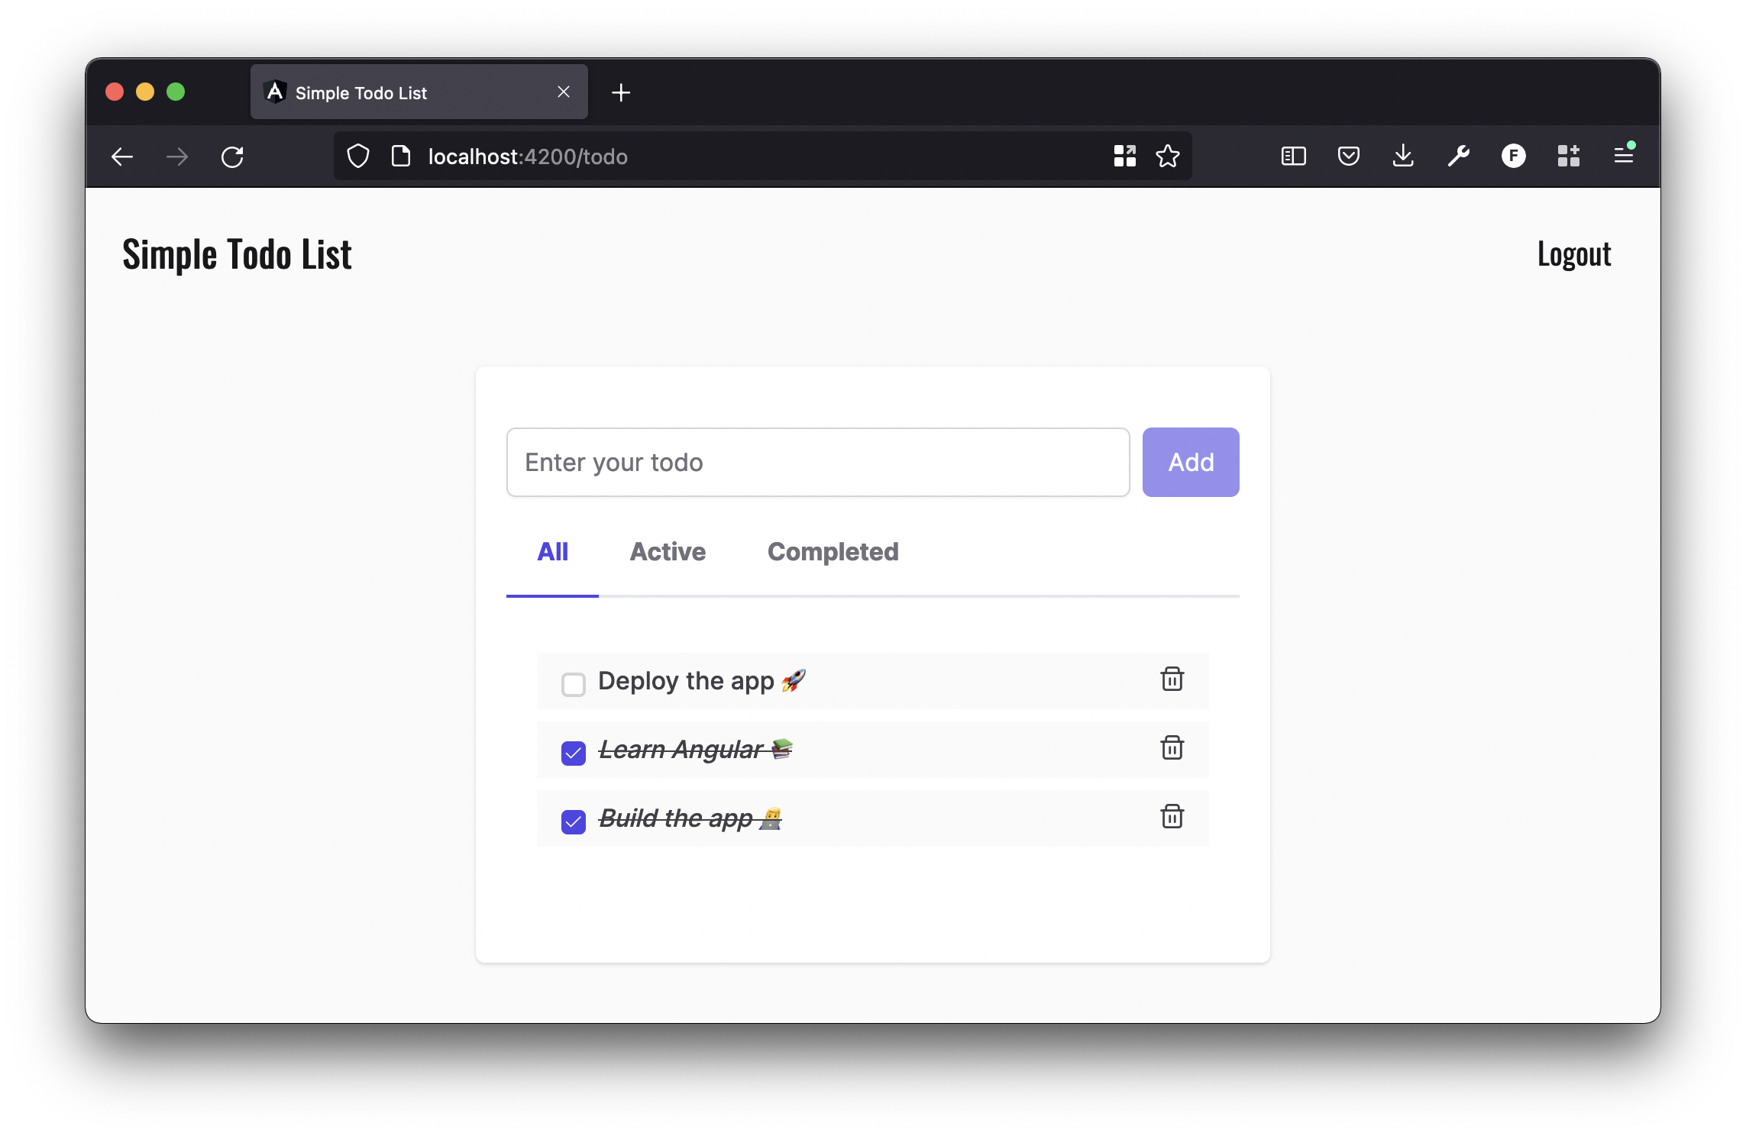Toggle the sidebar panel icon
Image resolution: width=1746 pixels, height=1136 pixels.
[x=1293, y=157]
